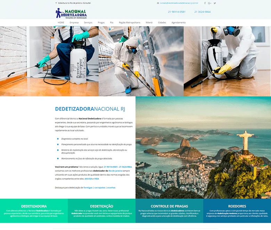The width and height of the screenshot is (271, 230).
Task: Open the Empresa menu item
Action: 74,23
